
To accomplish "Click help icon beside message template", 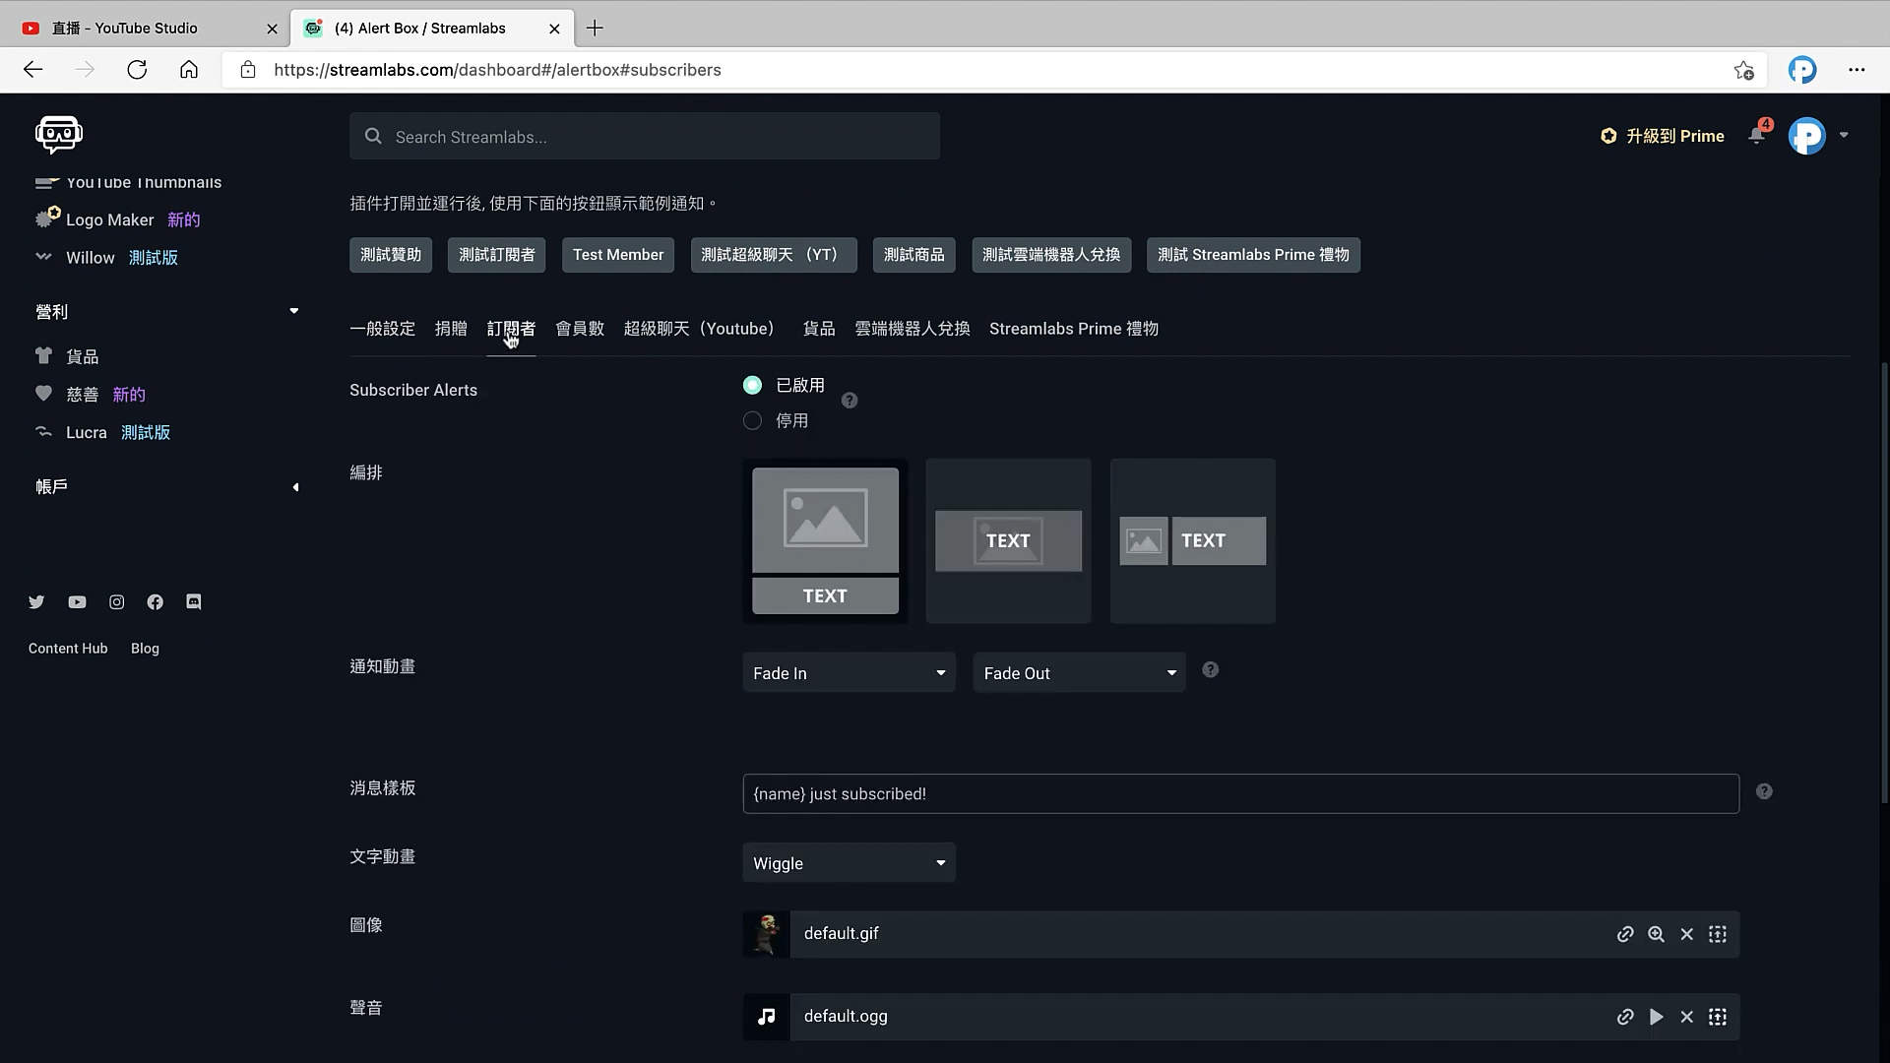I will (1764, 791).
